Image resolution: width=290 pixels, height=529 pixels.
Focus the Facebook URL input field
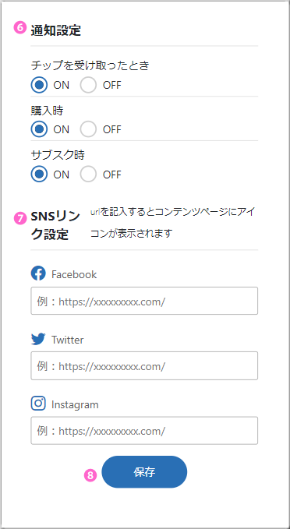[144, 301]
